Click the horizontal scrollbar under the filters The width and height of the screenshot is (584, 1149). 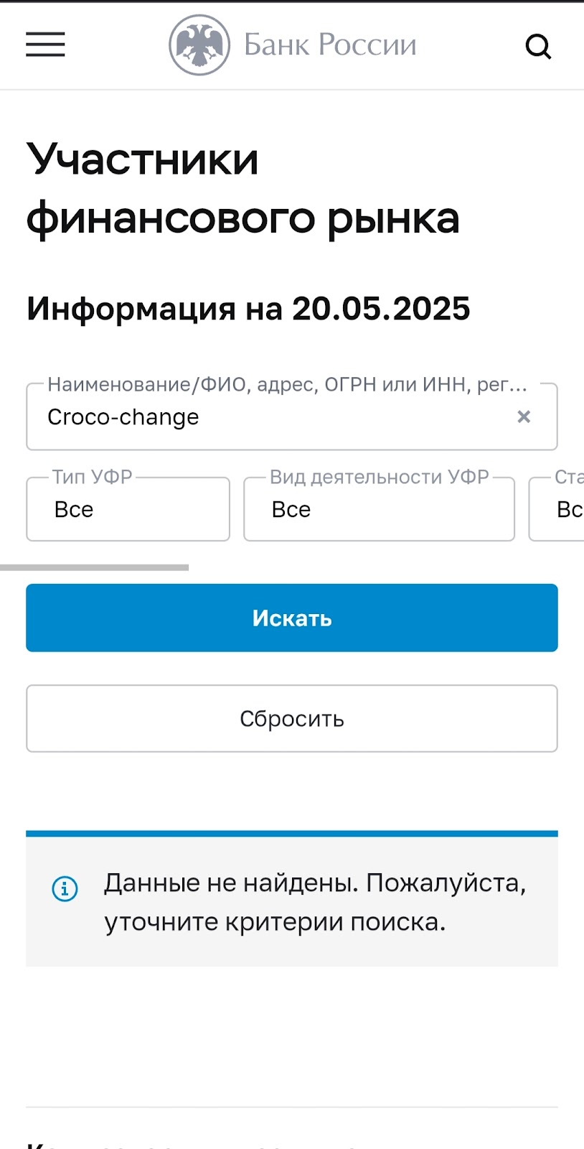(x=95, y=567)
